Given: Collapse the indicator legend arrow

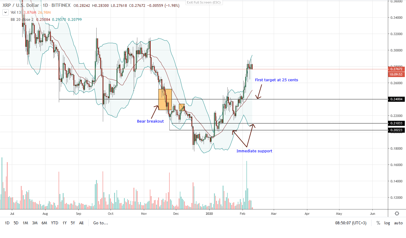Looking at the screenshot, I should click(5, 12).
